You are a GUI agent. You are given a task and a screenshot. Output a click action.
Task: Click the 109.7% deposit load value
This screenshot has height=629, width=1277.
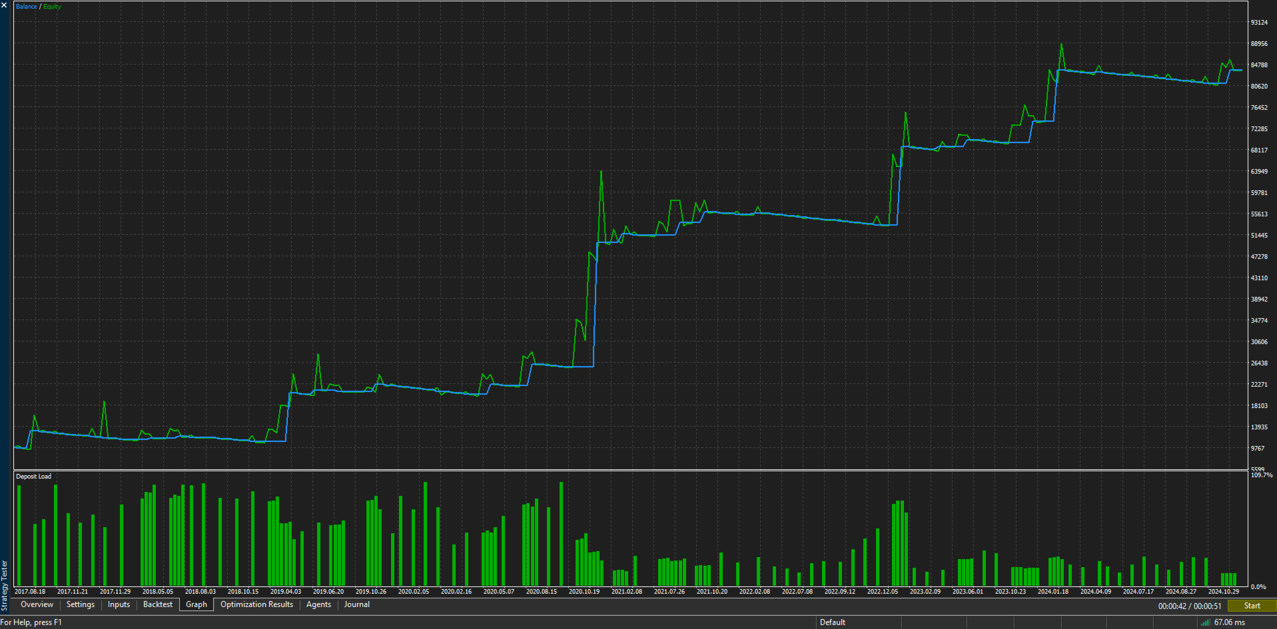pyautogui.click(x=1262, y=475)
